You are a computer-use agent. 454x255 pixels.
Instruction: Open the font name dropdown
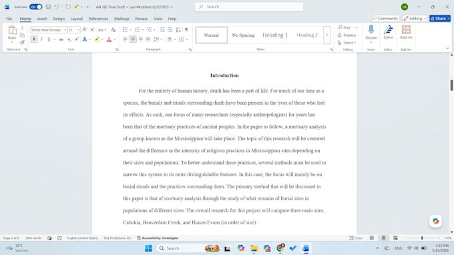coord(65,30)
